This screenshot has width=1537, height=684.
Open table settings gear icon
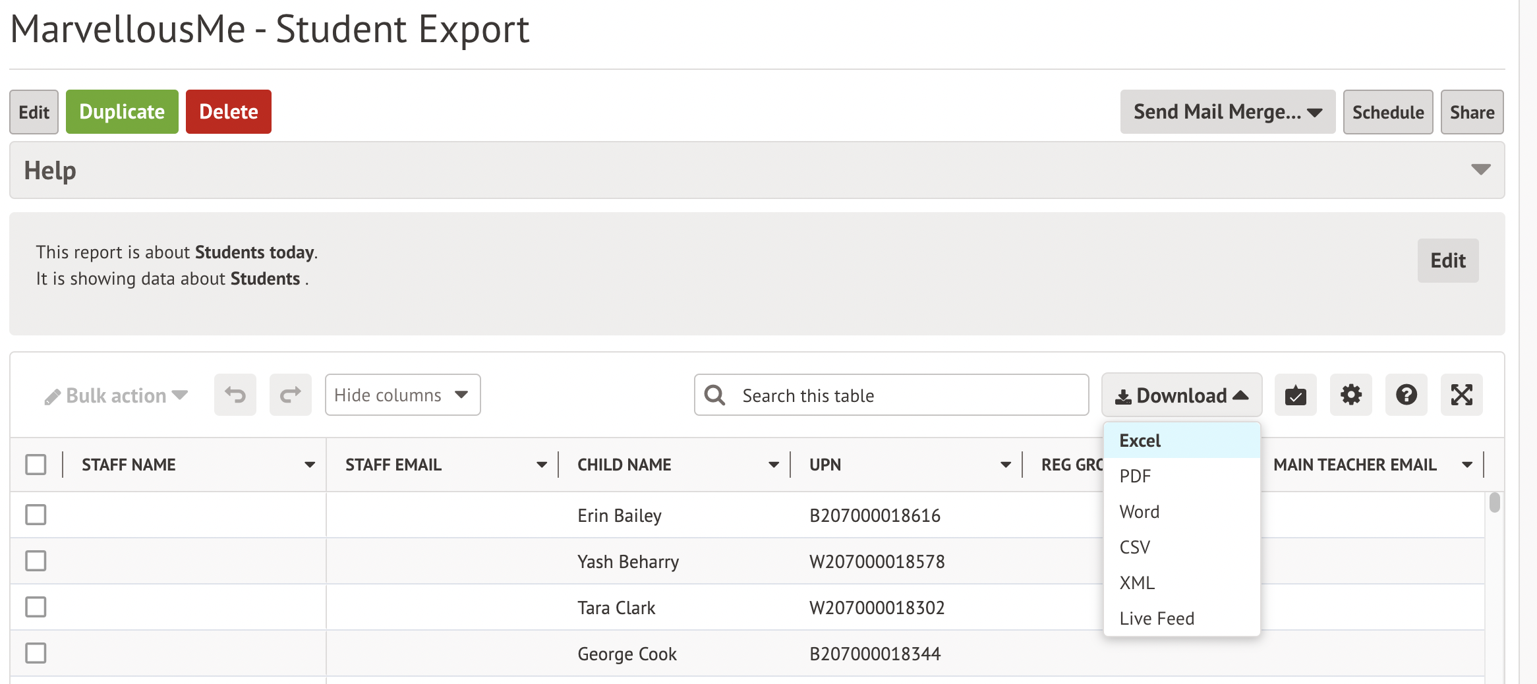pyautogui.click(x=1350, y=395)
